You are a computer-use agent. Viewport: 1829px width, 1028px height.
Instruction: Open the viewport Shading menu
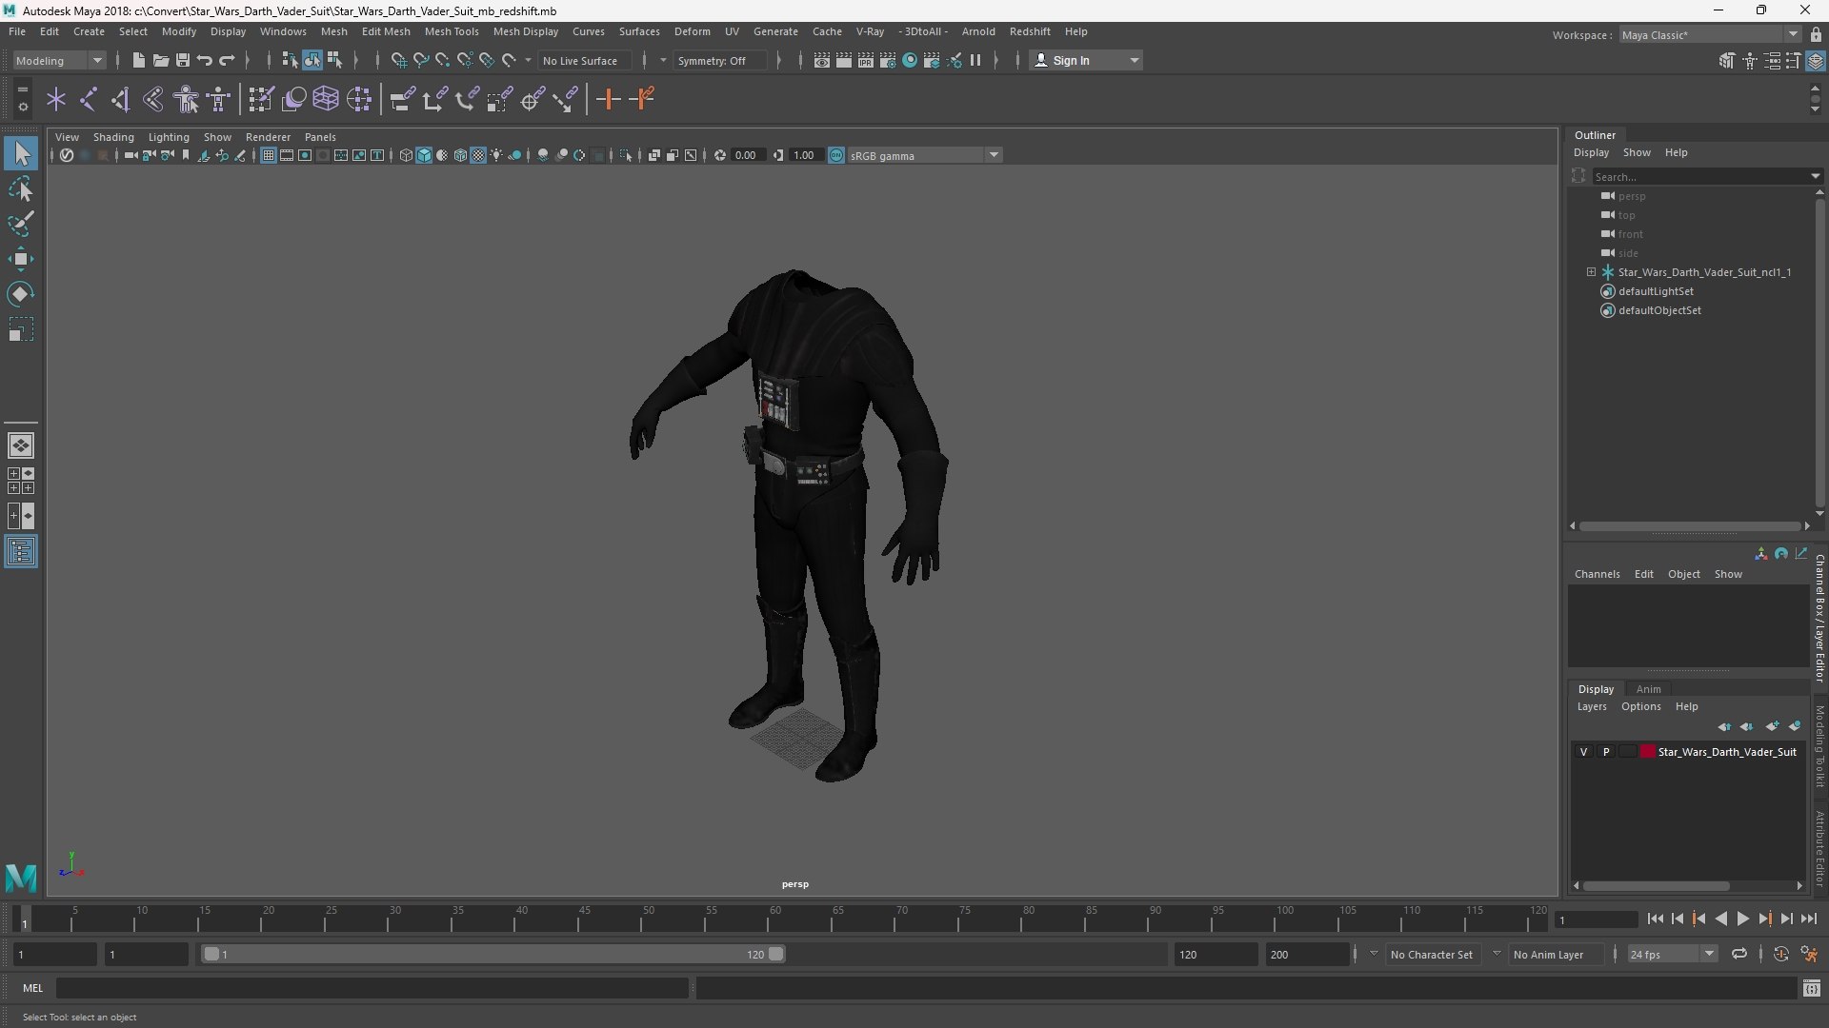tap(113, 137)
